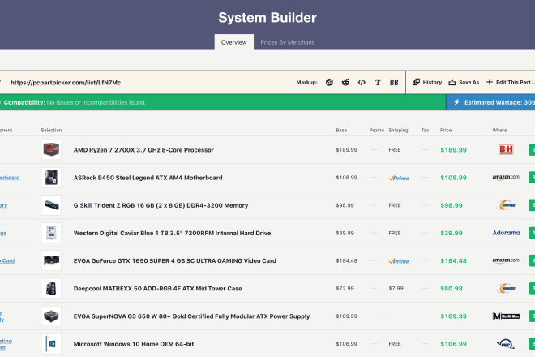Open the Deepcool MATREXX 50 case thumbnail
The height and width of the screenshot is (357, 535).
coord(51,288)
